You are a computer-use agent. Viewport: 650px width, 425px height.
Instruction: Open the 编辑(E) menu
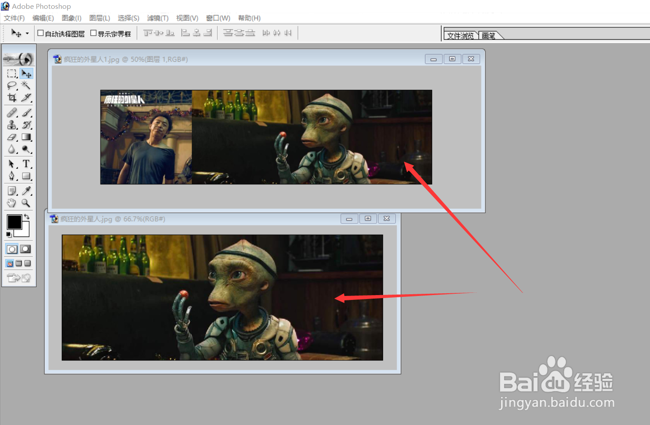(43, 18)
